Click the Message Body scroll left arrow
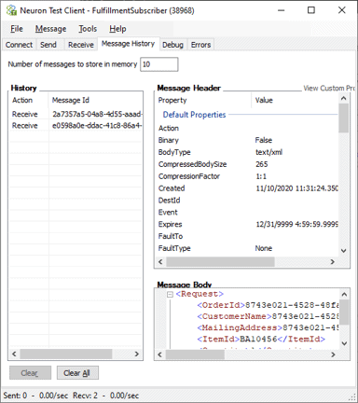The image size is (358, 403). pos(160,354)
